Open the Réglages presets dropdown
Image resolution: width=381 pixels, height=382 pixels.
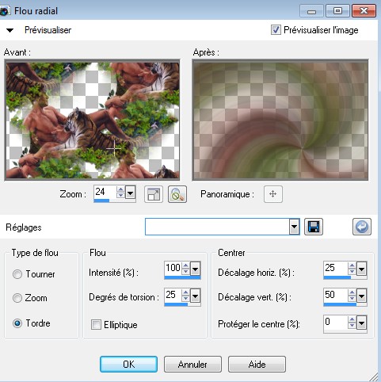click(294, 227)
